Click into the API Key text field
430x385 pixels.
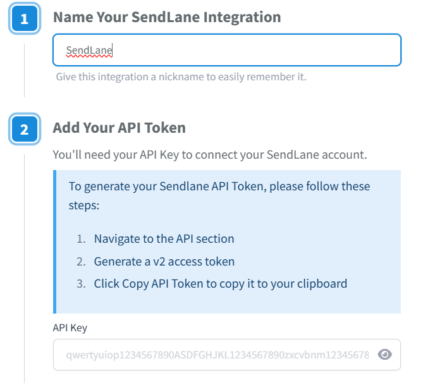pyautogui.click(x=215, y=355)
